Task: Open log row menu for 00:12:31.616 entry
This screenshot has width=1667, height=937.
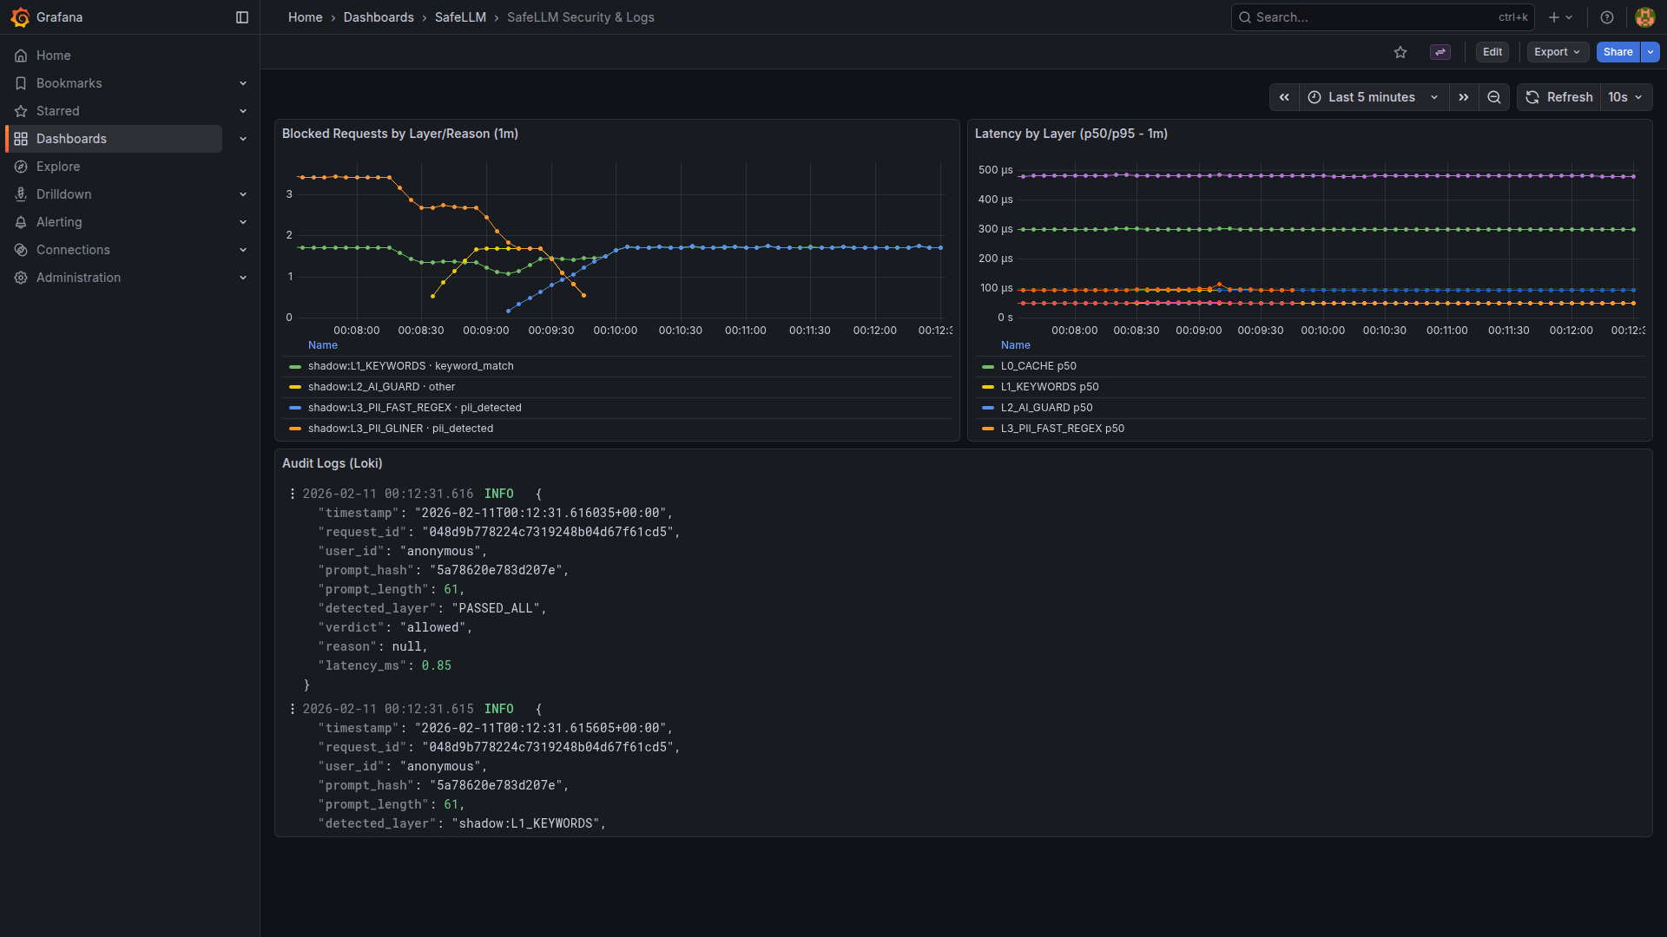Action: point(292,494)
